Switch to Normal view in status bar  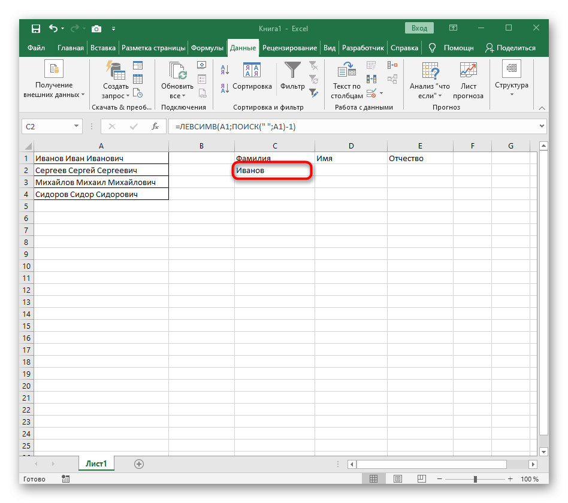[373, 479]
